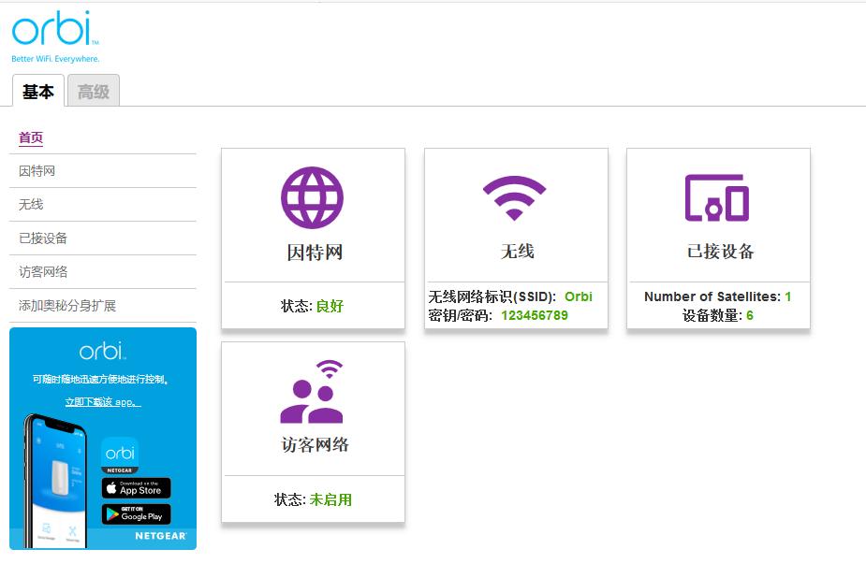
Task: Tap the Google Play download badge
Action: click(136, 514)
